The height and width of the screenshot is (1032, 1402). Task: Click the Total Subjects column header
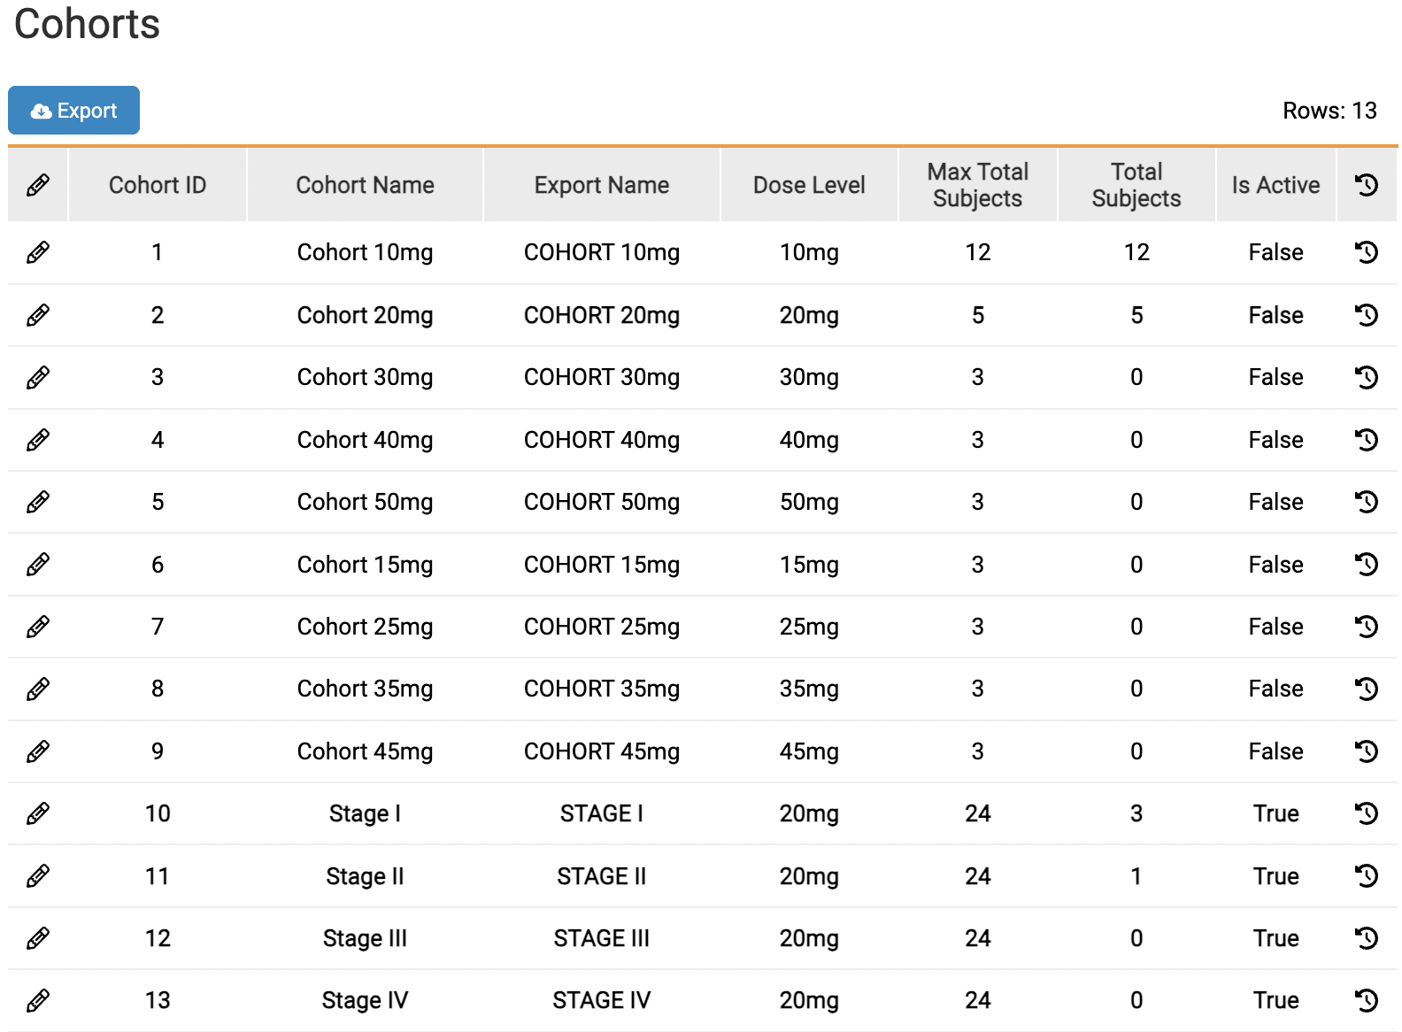tap(1136, 185)
